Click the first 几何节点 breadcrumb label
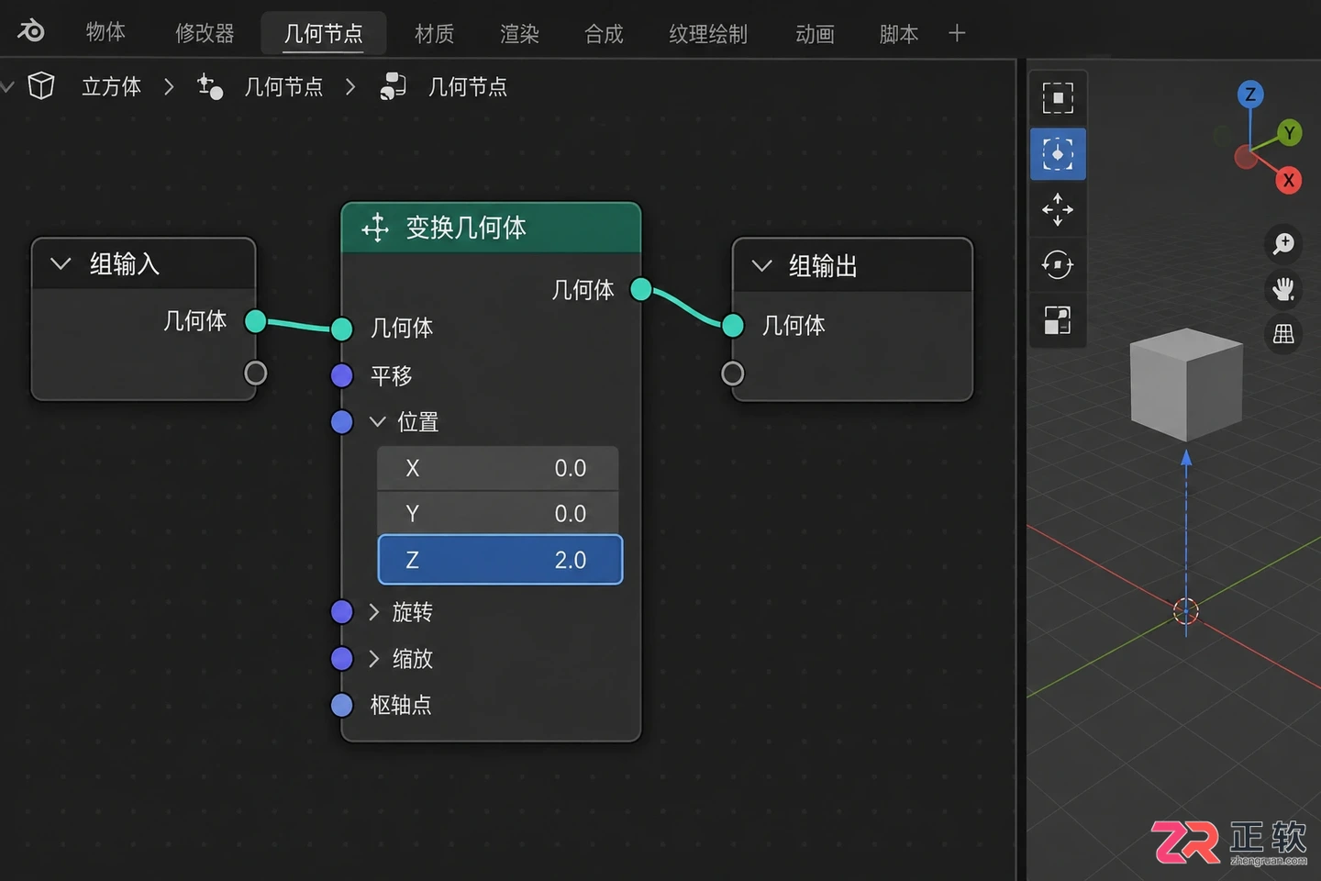The height and width of the screenshot is (881, 1321). coord(283,86)
